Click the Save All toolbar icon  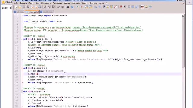click(28, 7)
